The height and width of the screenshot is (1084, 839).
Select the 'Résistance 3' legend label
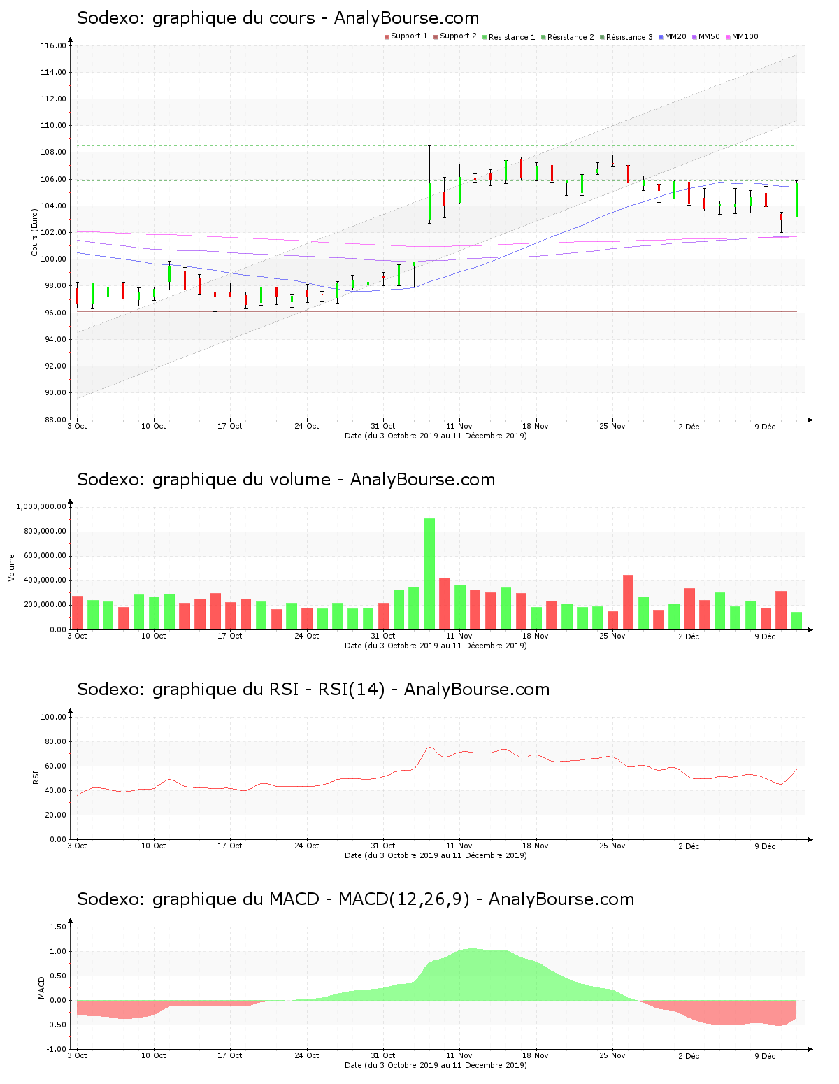(x=629, y=36)
